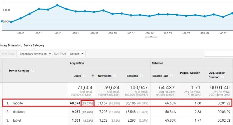
Task: Sort table by Sessions column header
Action: (x=132, y=76)
